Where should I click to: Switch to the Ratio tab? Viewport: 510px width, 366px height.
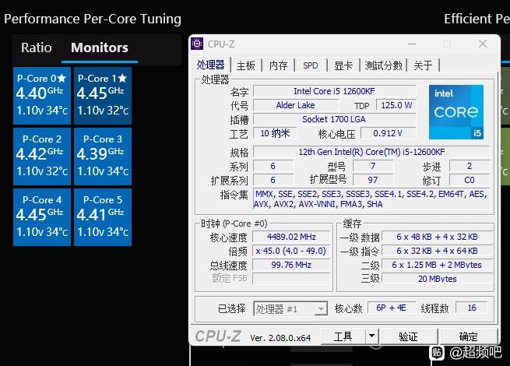click(36, 48)
